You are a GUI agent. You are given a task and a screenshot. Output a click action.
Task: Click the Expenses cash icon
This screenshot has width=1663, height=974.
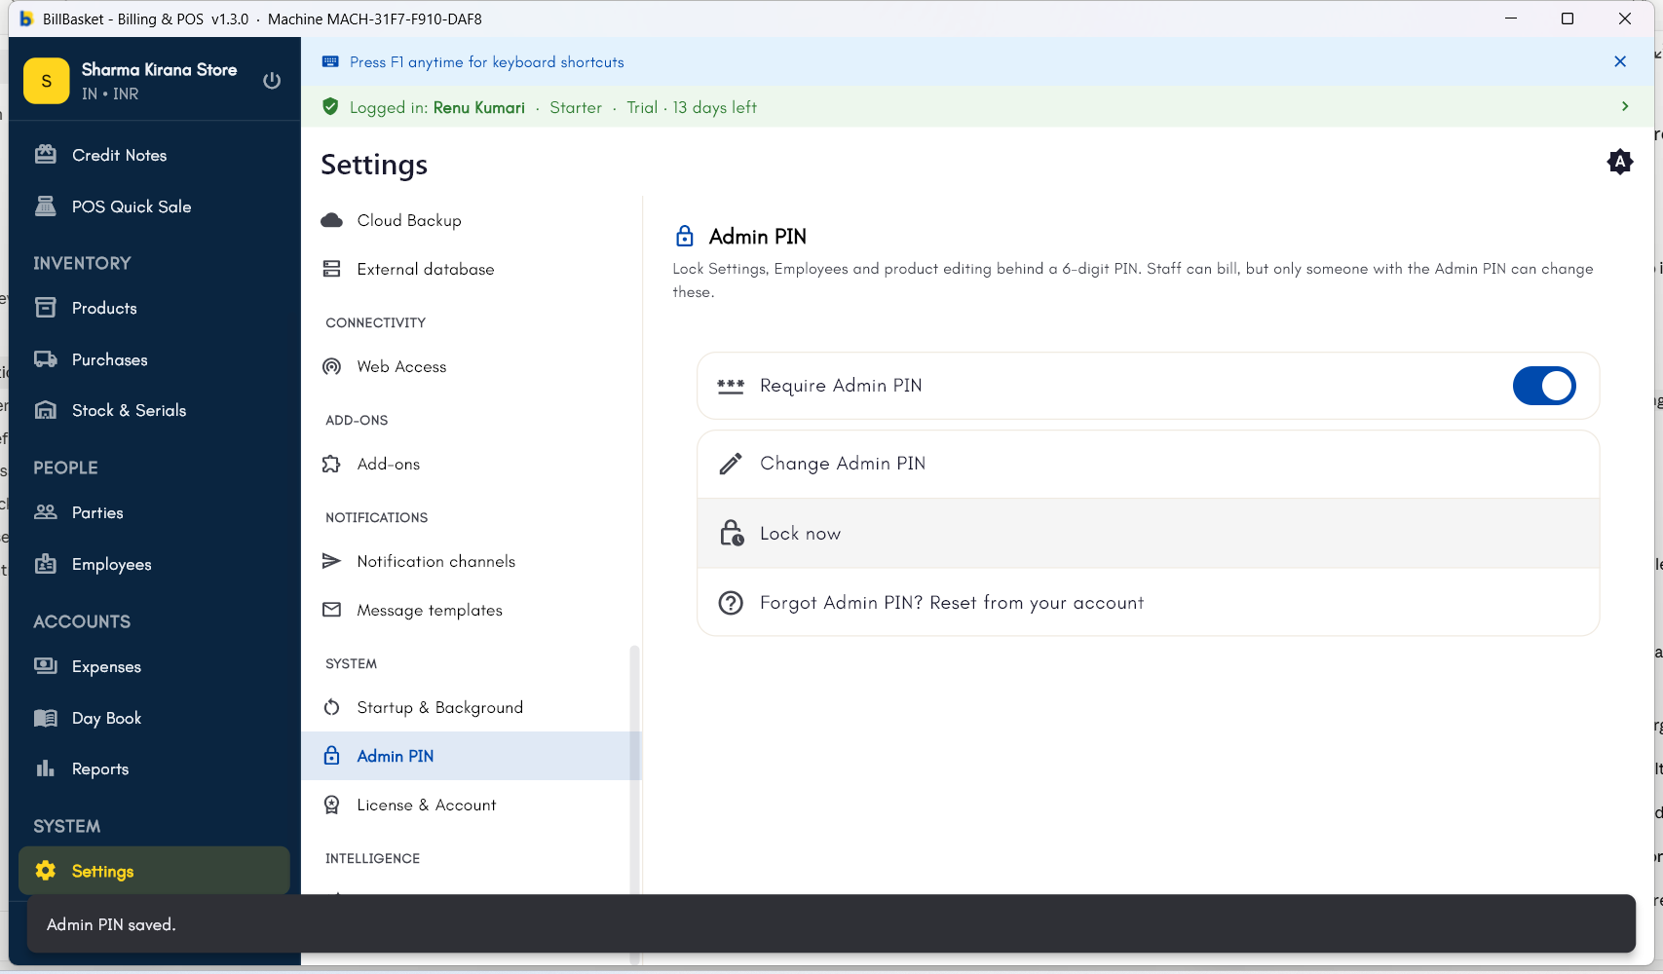point(46,666)
